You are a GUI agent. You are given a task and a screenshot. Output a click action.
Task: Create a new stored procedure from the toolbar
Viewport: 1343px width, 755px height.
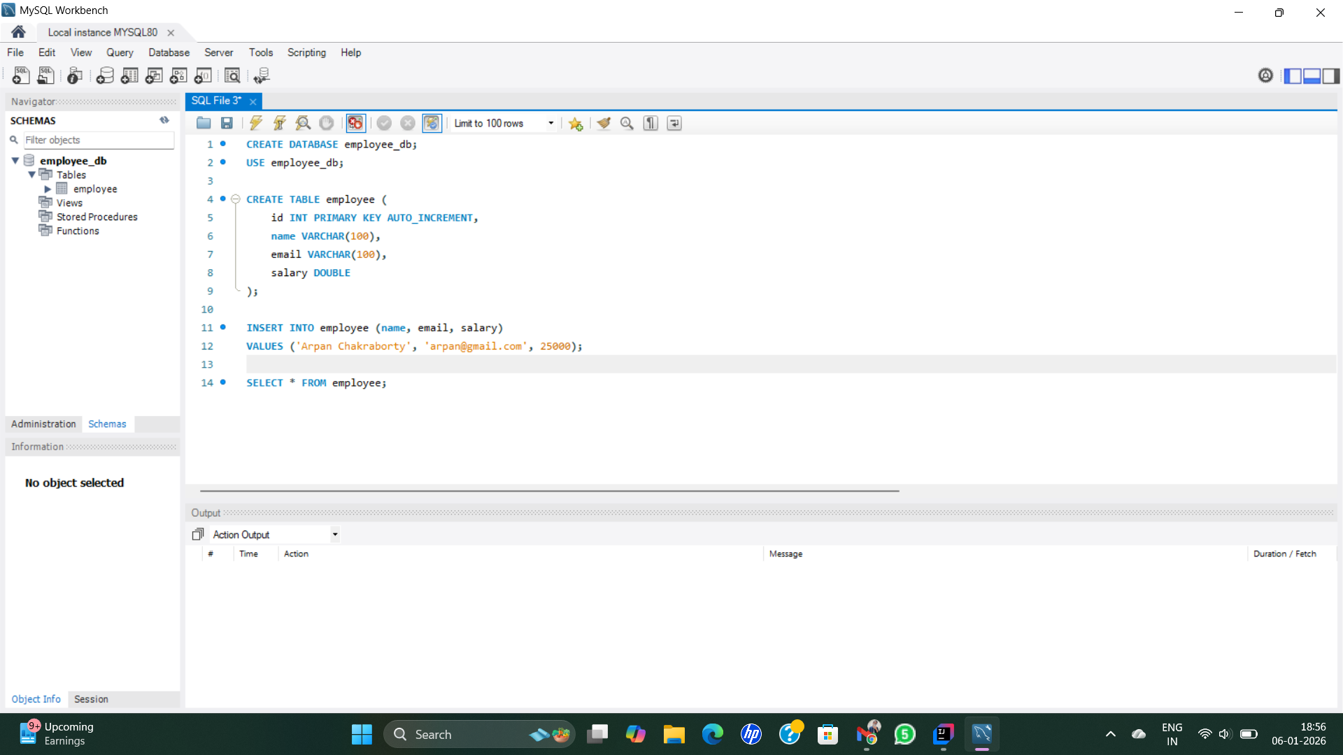coord(178,75)
